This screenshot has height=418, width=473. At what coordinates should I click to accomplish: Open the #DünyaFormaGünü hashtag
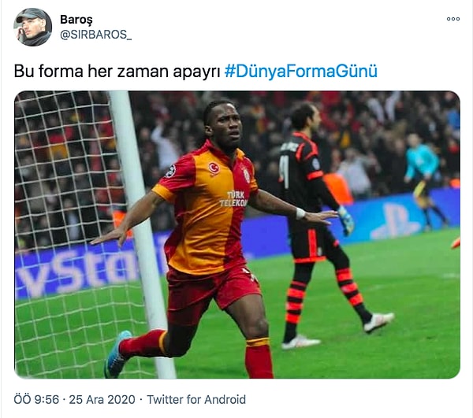point(301,72)
